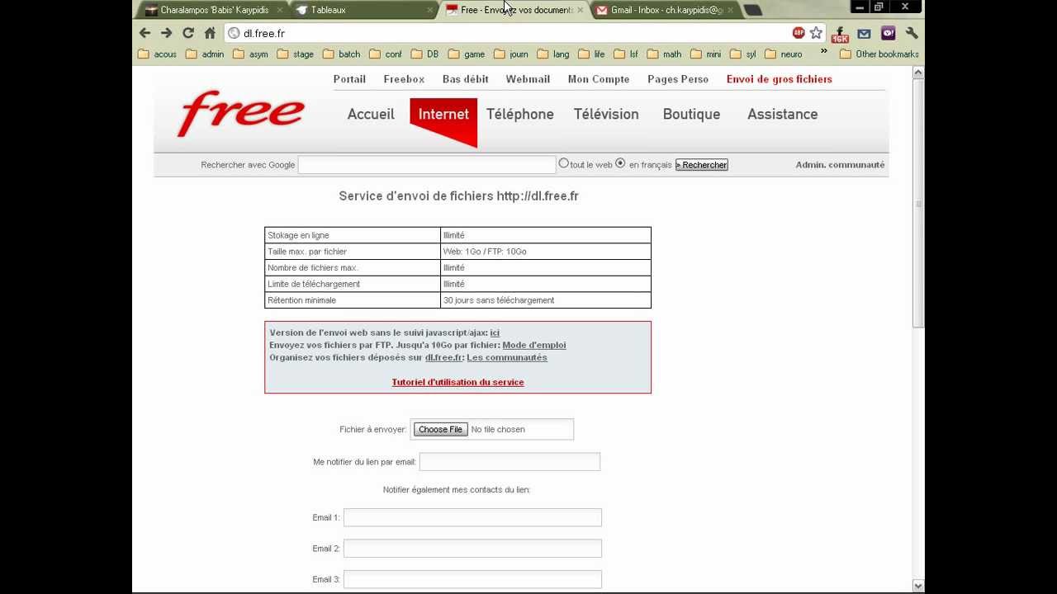The width and height of the screenshot is (1057, 594).
Task: Click the AdBlock ABP icon in address bar
Action: [x=799, y=33]
